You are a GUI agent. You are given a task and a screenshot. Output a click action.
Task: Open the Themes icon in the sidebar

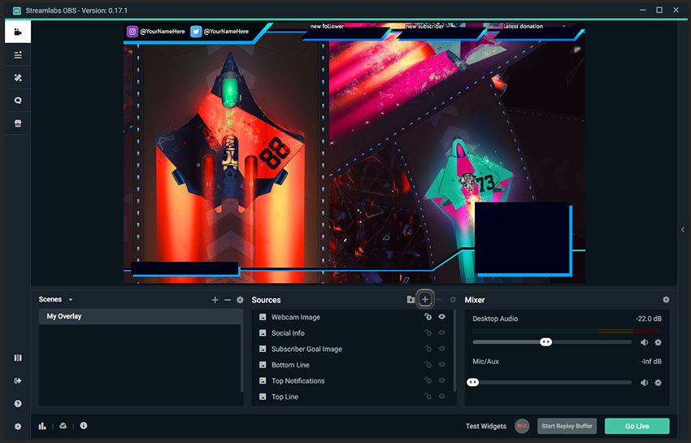coord(18,77)
